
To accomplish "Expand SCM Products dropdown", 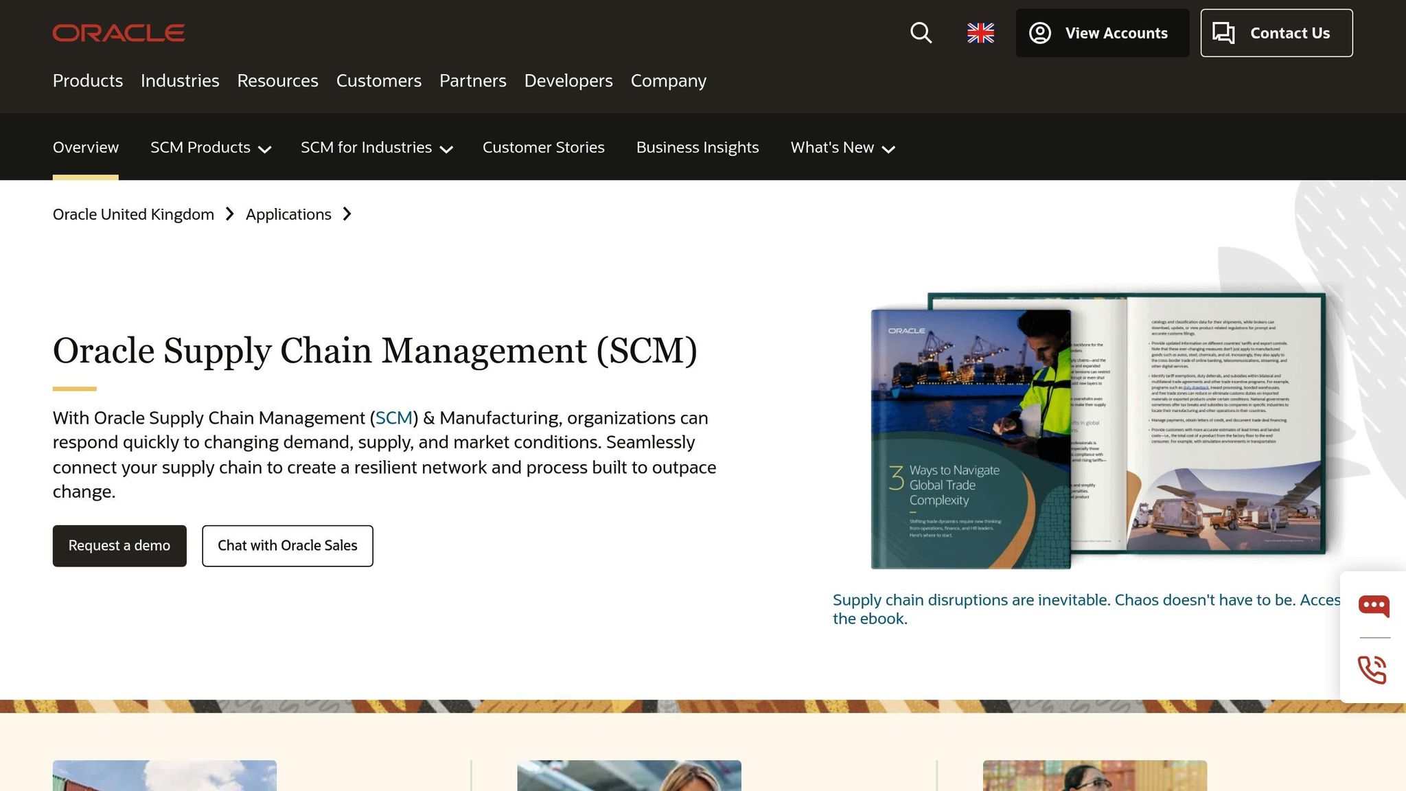I will coord(211,147).
